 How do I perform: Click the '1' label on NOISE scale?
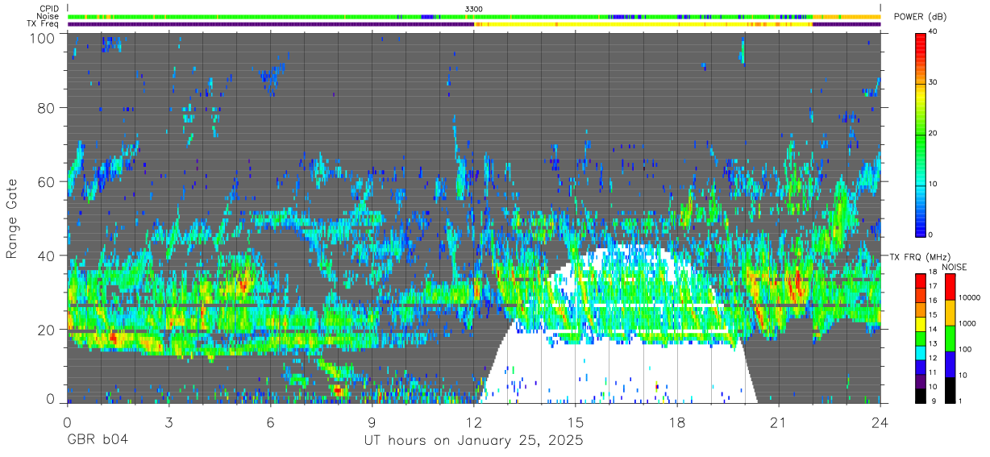pyautogui.click(x=959, y=401)
